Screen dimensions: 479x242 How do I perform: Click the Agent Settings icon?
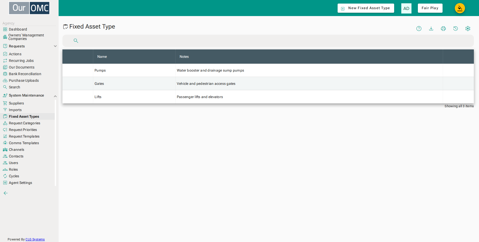(x=5, y=183)
